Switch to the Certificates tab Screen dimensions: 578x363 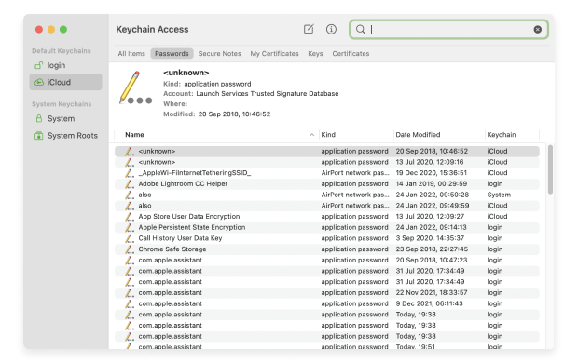[351, 54]
